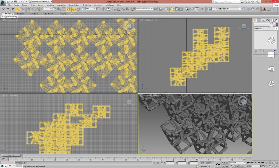Screen dimensions: 279x168
Task: Click the Render Production teapot icon
Action: (x=202, y=9)
